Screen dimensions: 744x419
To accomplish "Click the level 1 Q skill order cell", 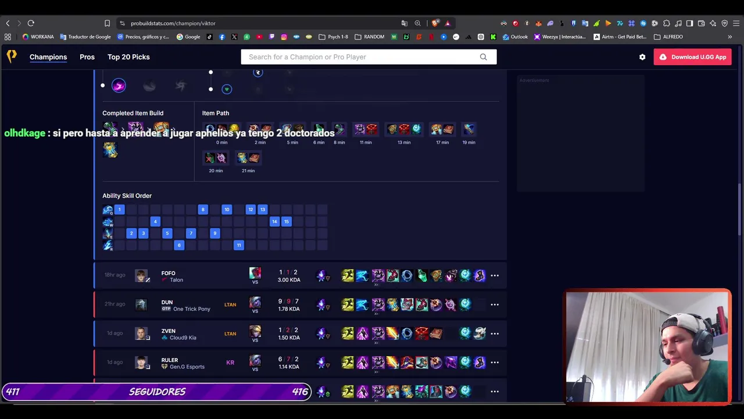I will tap(119, 210).
